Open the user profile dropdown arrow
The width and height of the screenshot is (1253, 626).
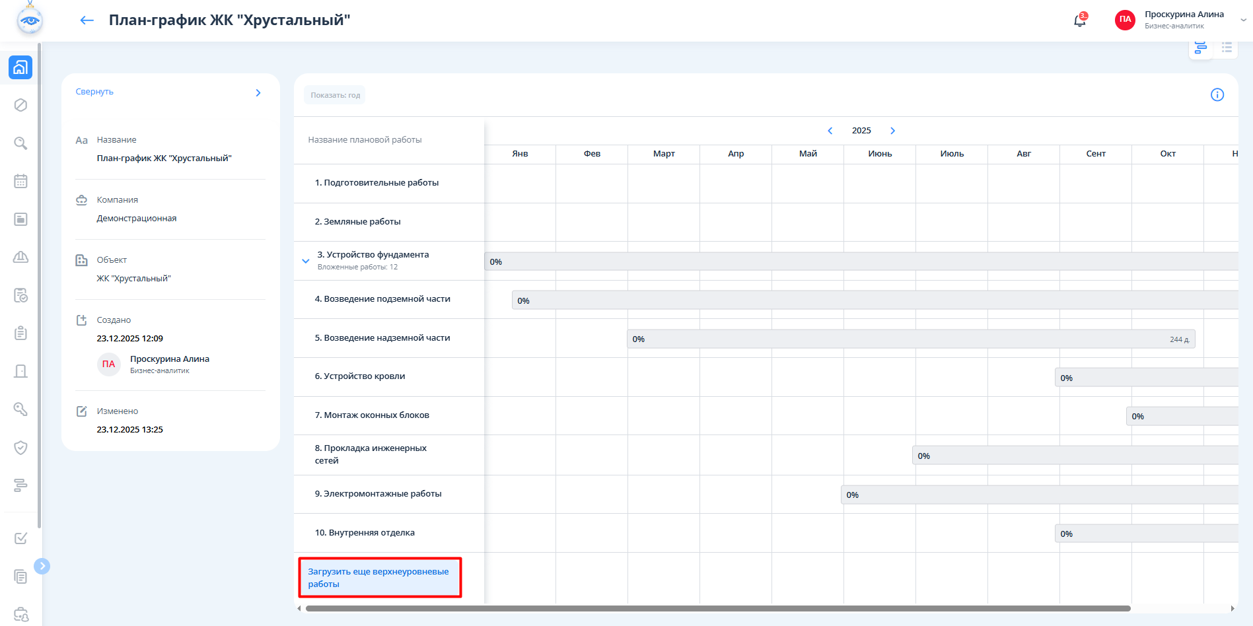coord(1243,20)
